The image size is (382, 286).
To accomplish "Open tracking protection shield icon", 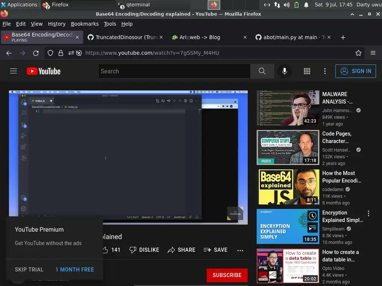I will [x=50, y=53].
